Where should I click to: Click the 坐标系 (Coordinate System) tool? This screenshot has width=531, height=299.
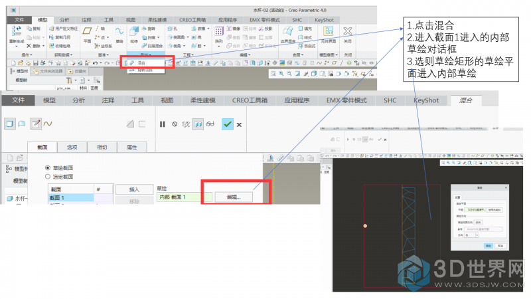pyautogui.click(x=104, y=46)
